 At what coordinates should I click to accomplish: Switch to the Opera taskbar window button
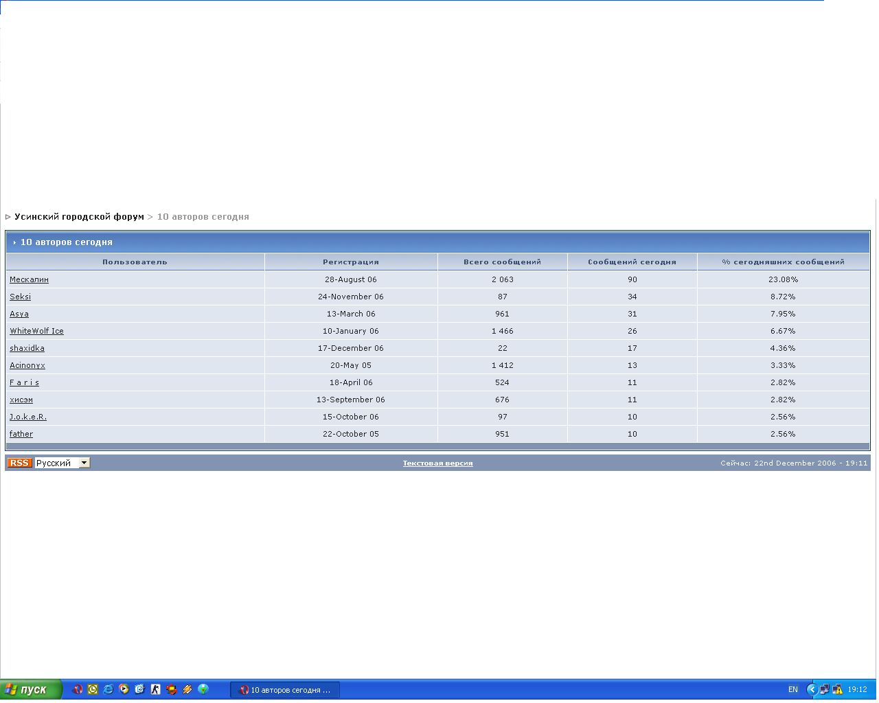tap(285, 690)
